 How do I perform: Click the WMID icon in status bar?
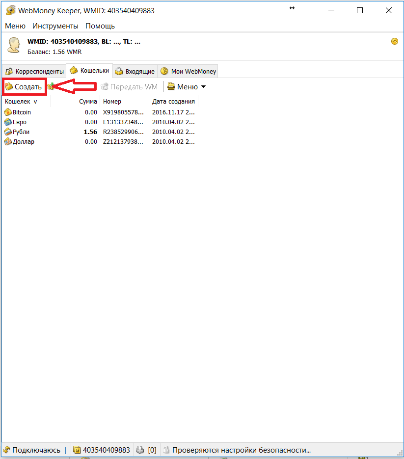point(77,450)
